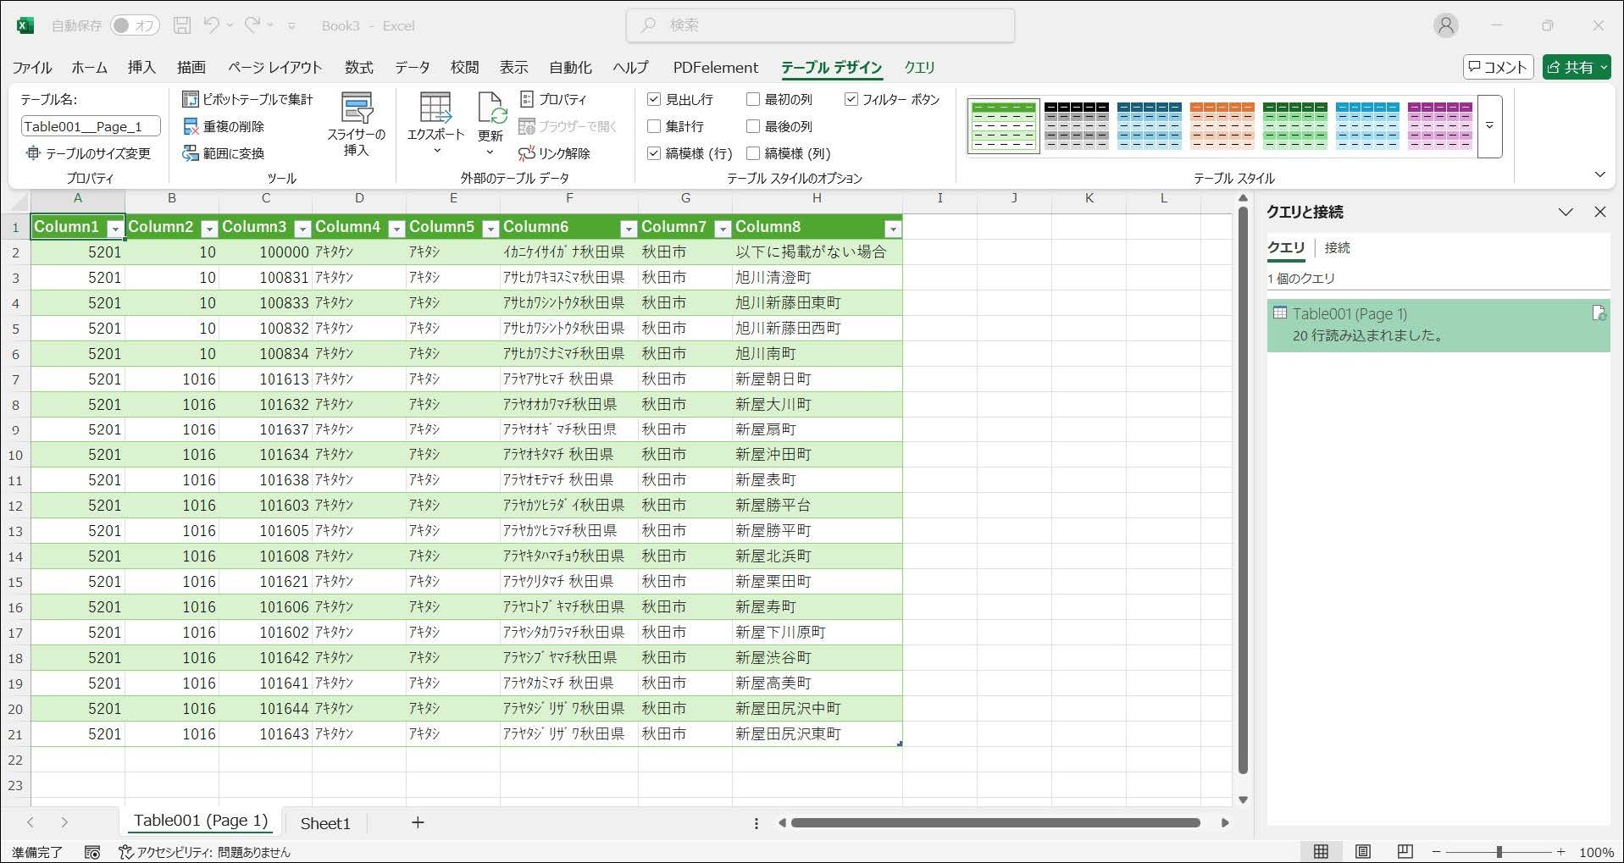
Task: Toggle the 自動保存 autosave switch
Action: (x=134, y=25)
